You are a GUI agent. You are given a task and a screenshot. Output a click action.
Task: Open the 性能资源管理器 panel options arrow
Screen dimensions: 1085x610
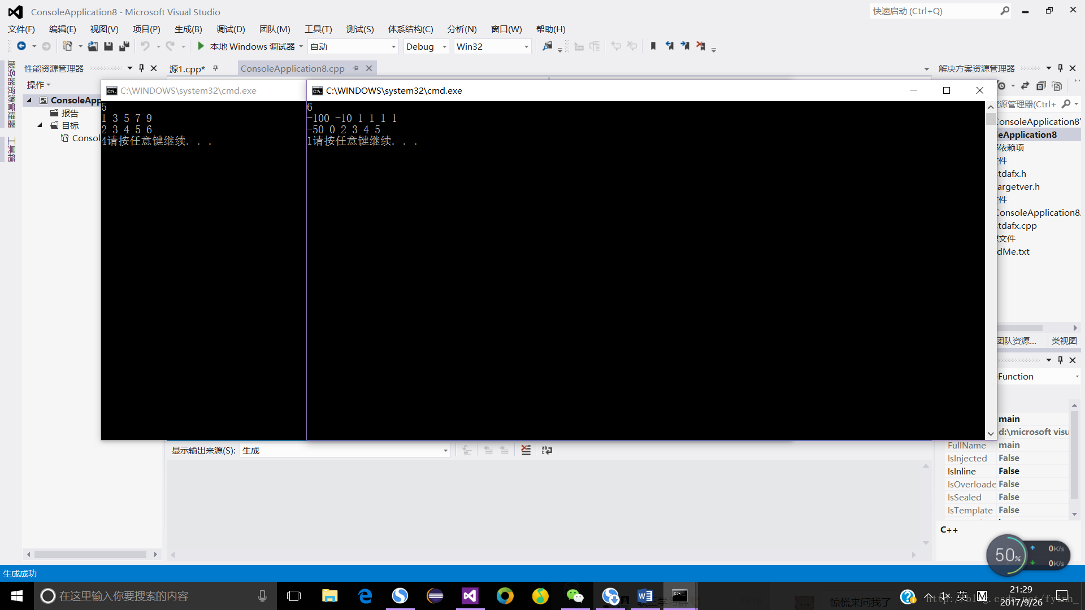130,68
